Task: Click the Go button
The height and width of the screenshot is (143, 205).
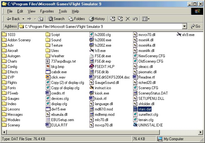Action: [x=196, y=26]
